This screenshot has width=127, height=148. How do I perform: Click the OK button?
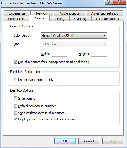point(65,141)
